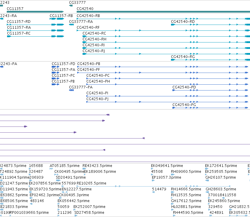Select EST label RH44590.5prime
The height and width of the screenshot is (217, 250).
188,213
